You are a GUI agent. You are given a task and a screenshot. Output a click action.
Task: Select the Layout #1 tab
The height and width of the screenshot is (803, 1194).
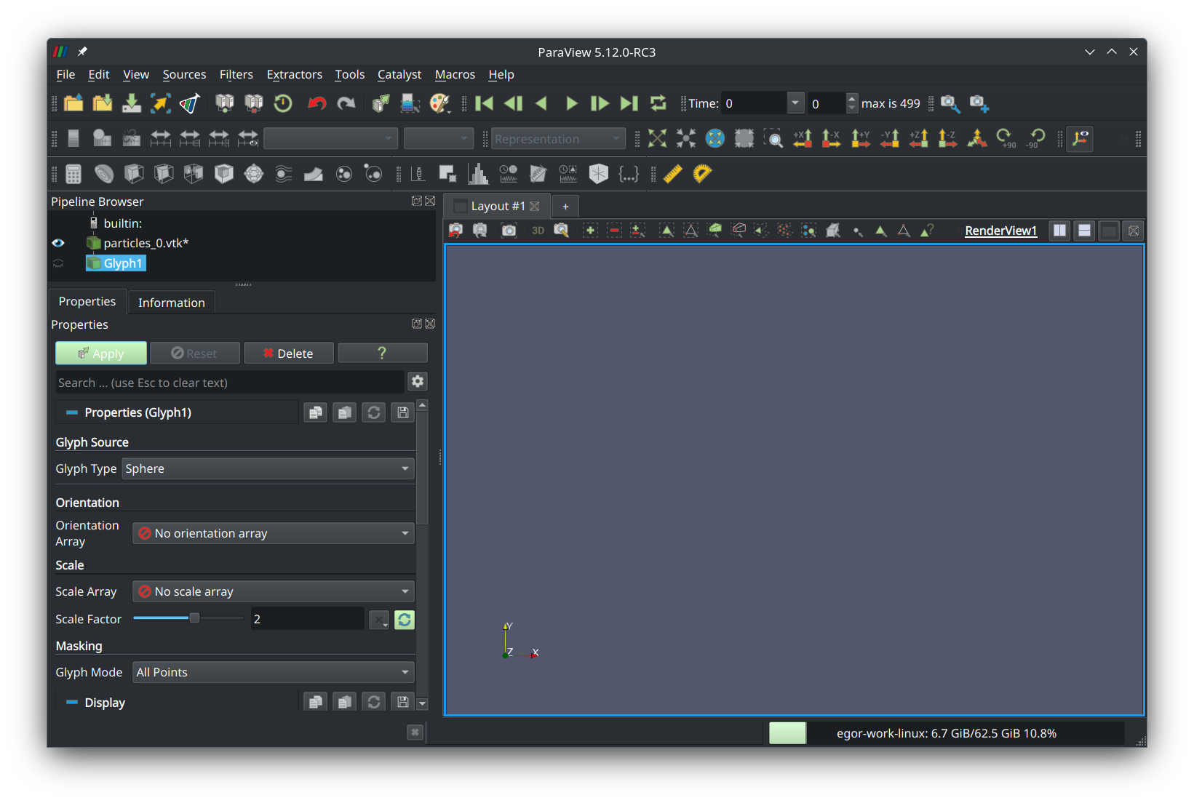[498, 207]
